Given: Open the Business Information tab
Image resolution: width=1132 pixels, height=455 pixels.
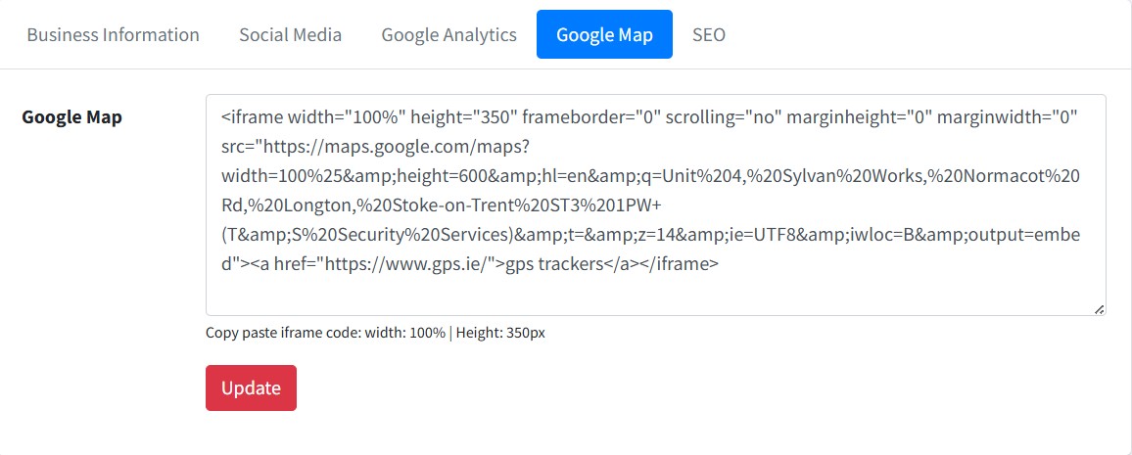Looking at the screenshot, I should (113, 34).
